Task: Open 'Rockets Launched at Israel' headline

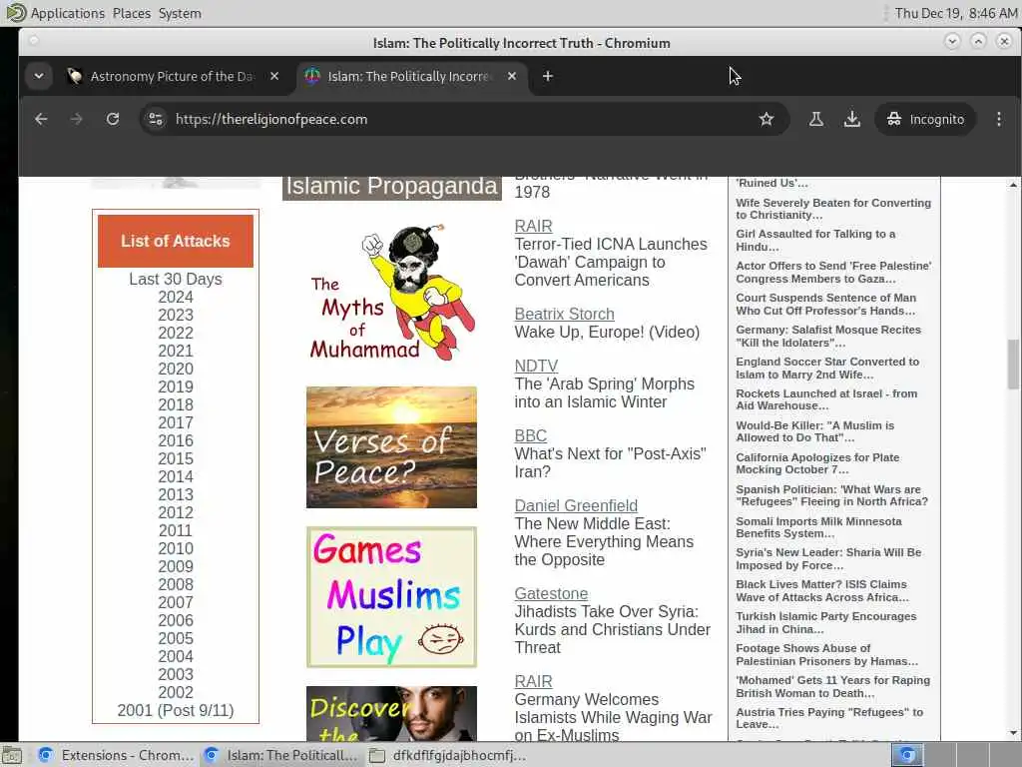Action: pos(826,399)
